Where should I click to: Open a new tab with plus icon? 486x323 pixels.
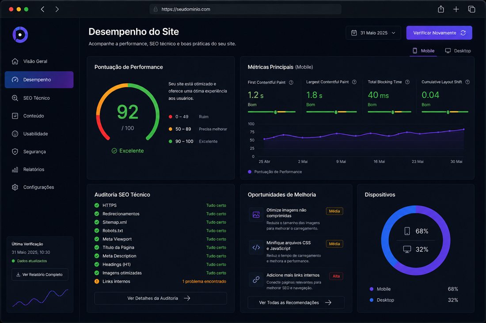tap(456, 9)
